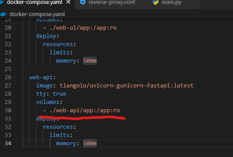Screen dimensions: 233x157
Task: Click the './web-api/app:/app:ro' volume text
Action: 85,110
